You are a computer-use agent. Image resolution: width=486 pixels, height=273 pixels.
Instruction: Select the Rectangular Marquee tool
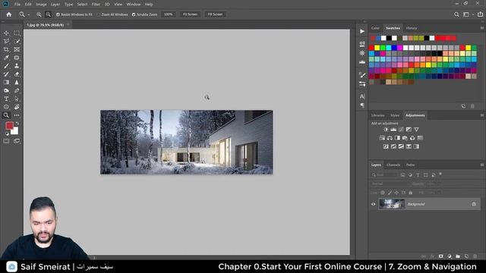click(x=17, y=33)
